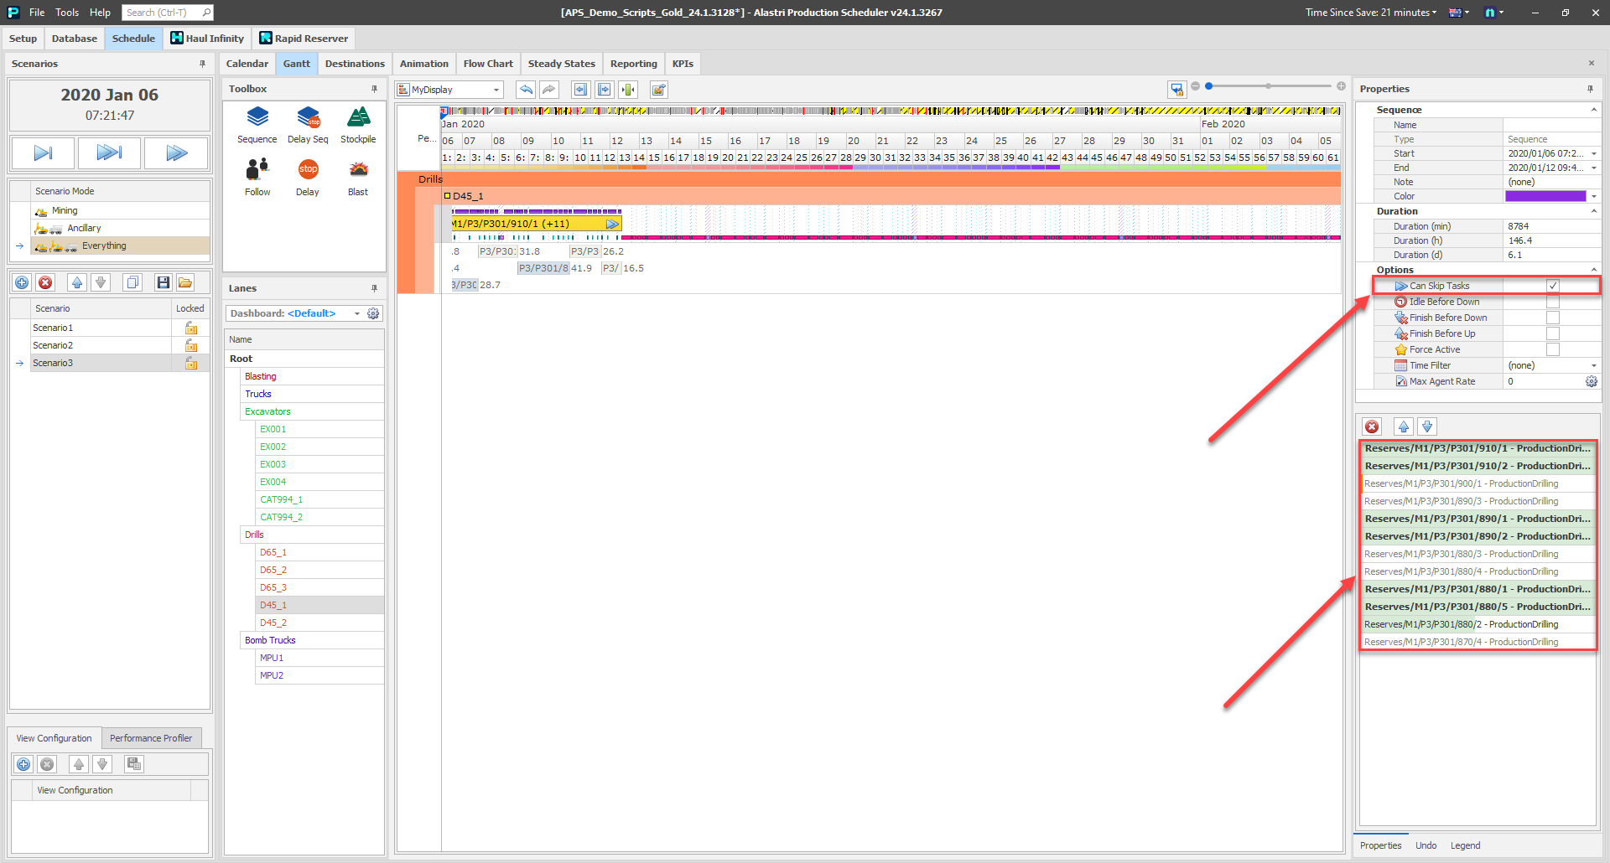Open the Tools menu

67,13
